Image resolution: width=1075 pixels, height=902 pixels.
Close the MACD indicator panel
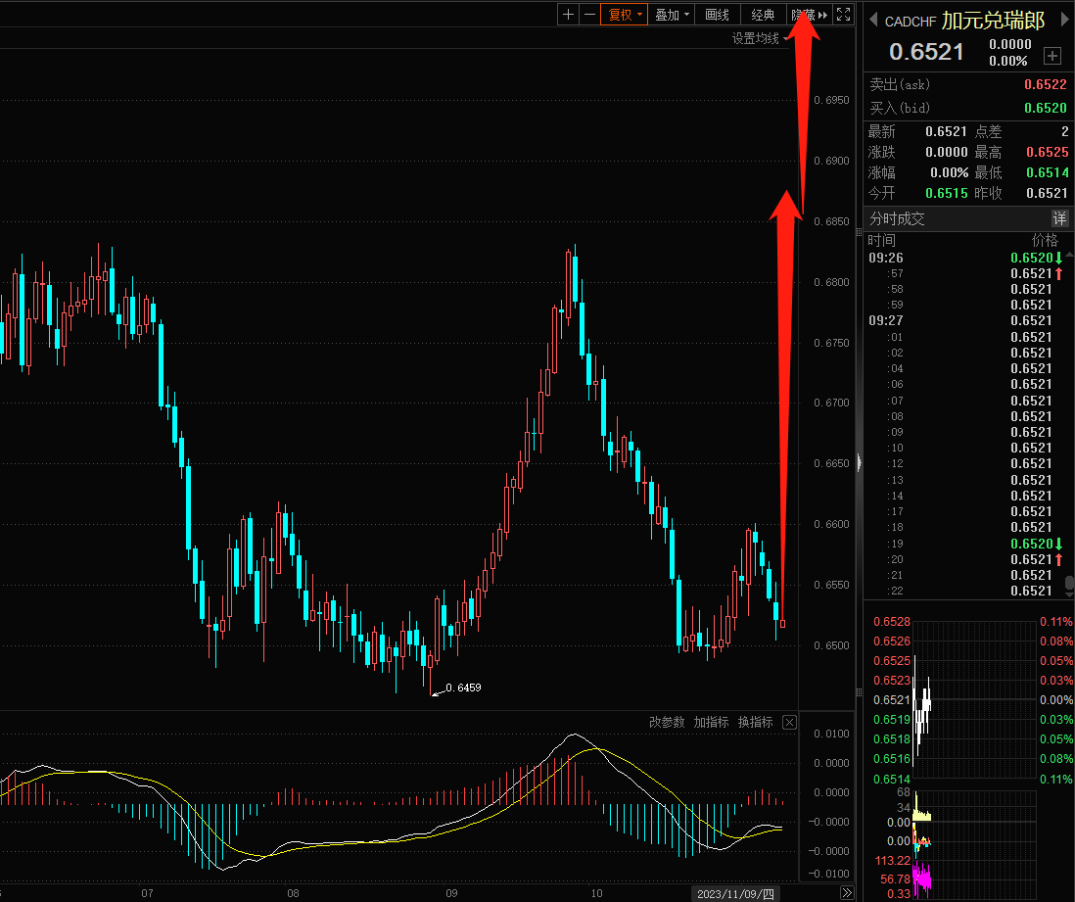[x=789, y=723]
